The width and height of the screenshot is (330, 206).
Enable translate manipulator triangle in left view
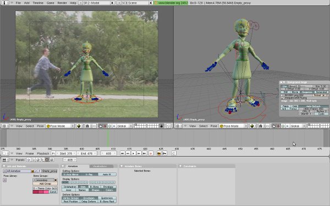coord(105,126)
